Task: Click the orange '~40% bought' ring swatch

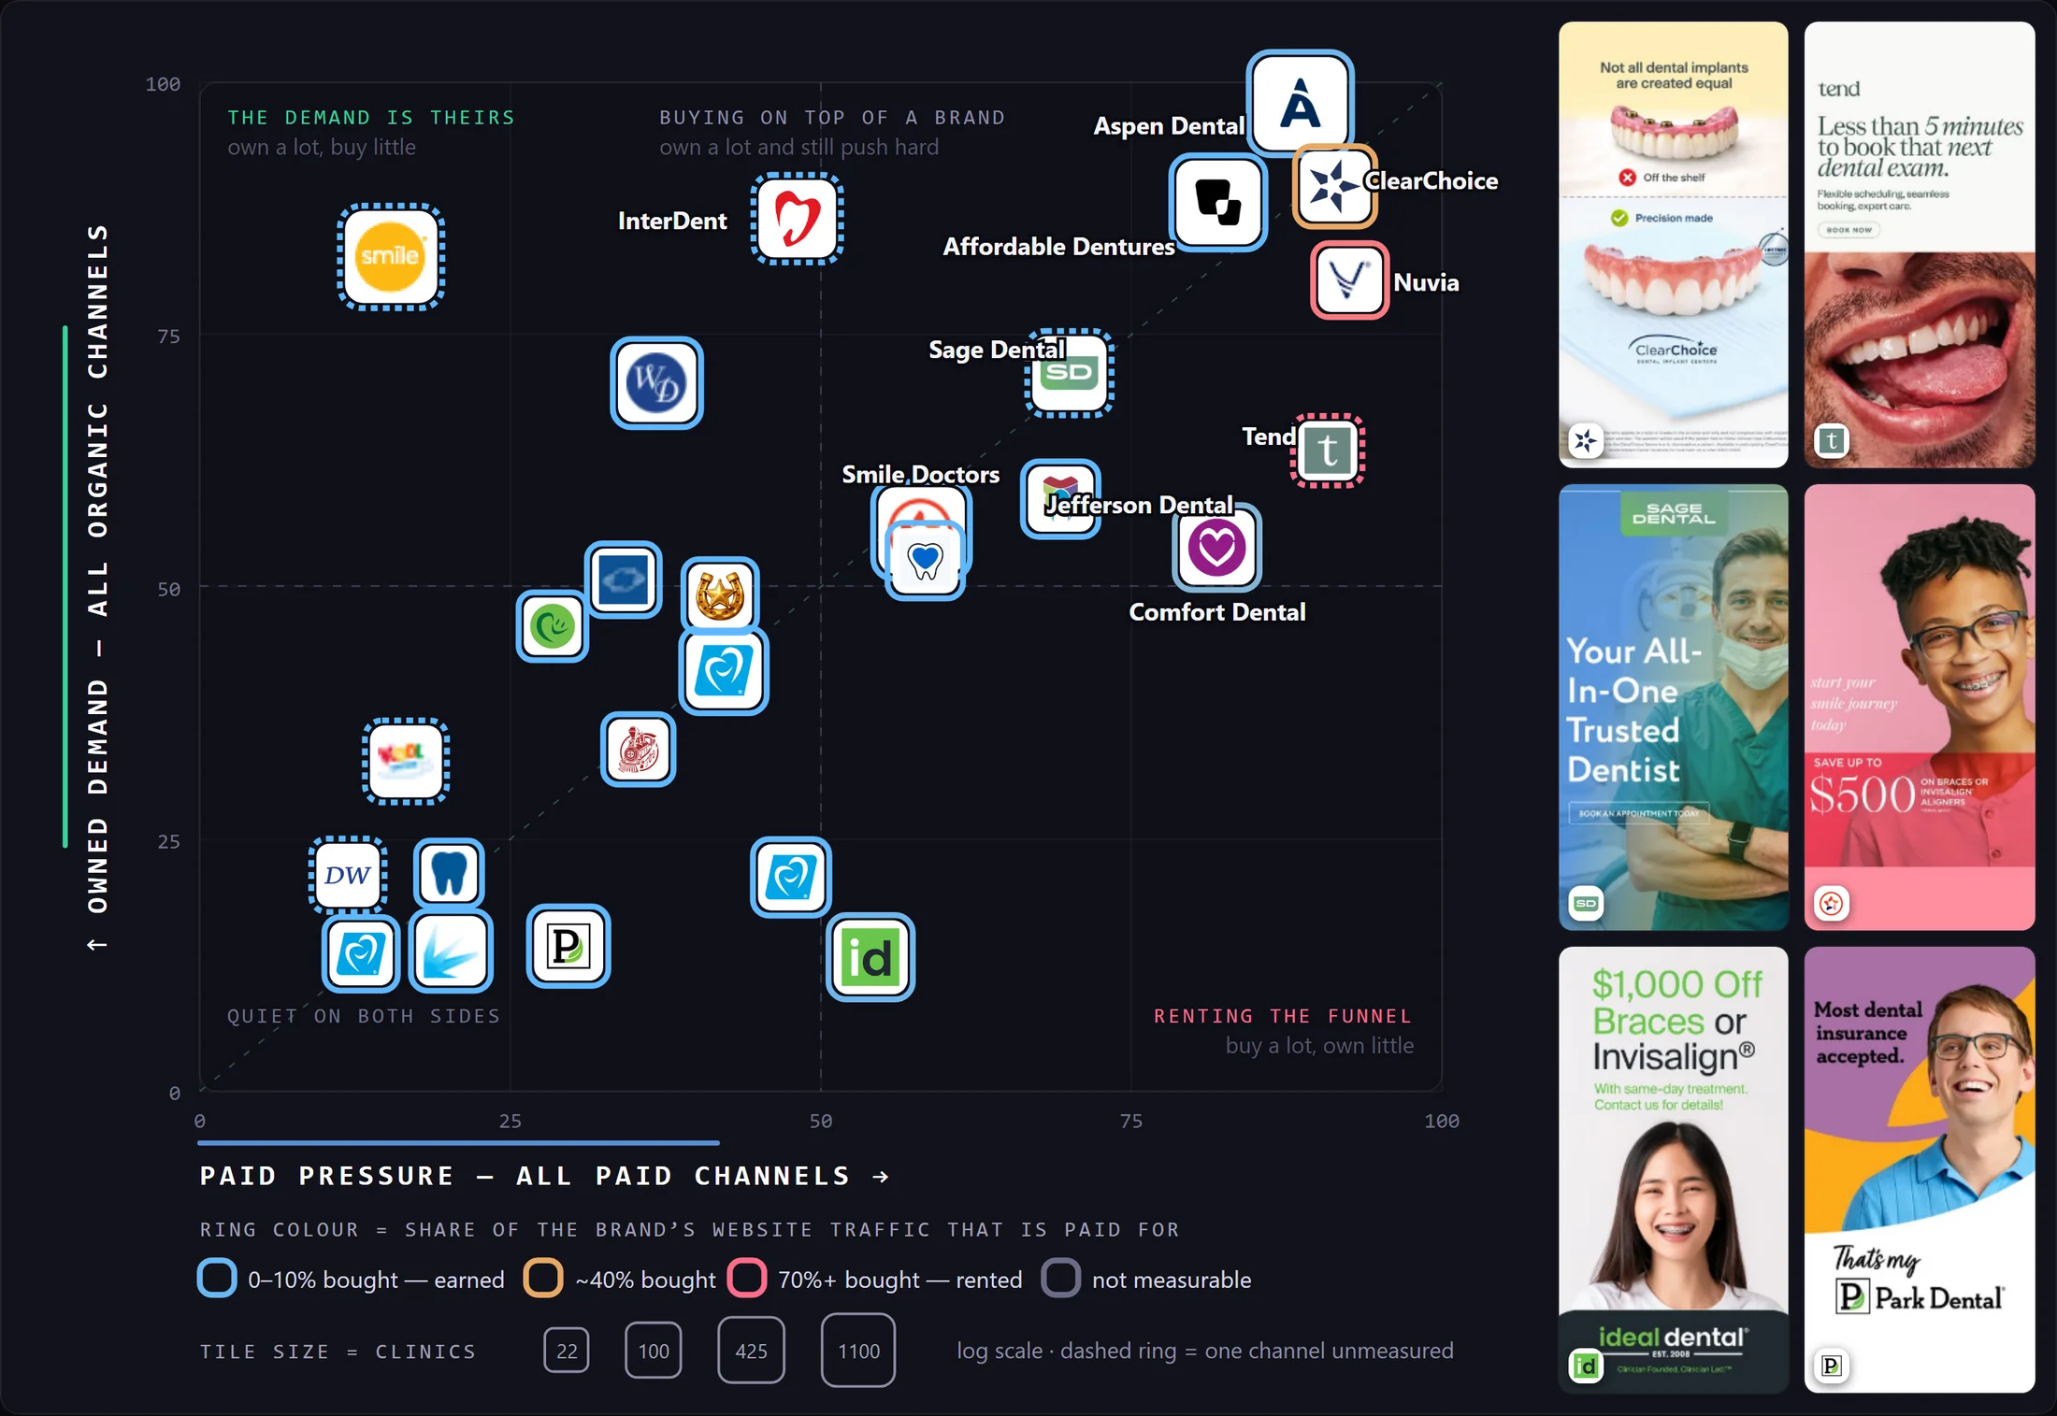Action: click(x=543, y=1278)
